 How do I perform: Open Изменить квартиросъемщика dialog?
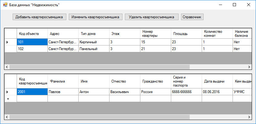96,17
